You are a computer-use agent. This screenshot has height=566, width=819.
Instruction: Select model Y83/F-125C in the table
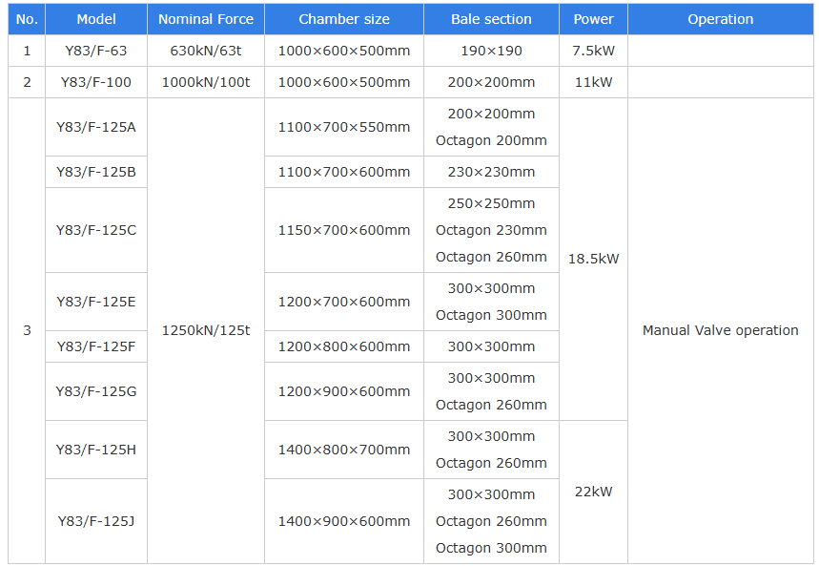(96, 230)
